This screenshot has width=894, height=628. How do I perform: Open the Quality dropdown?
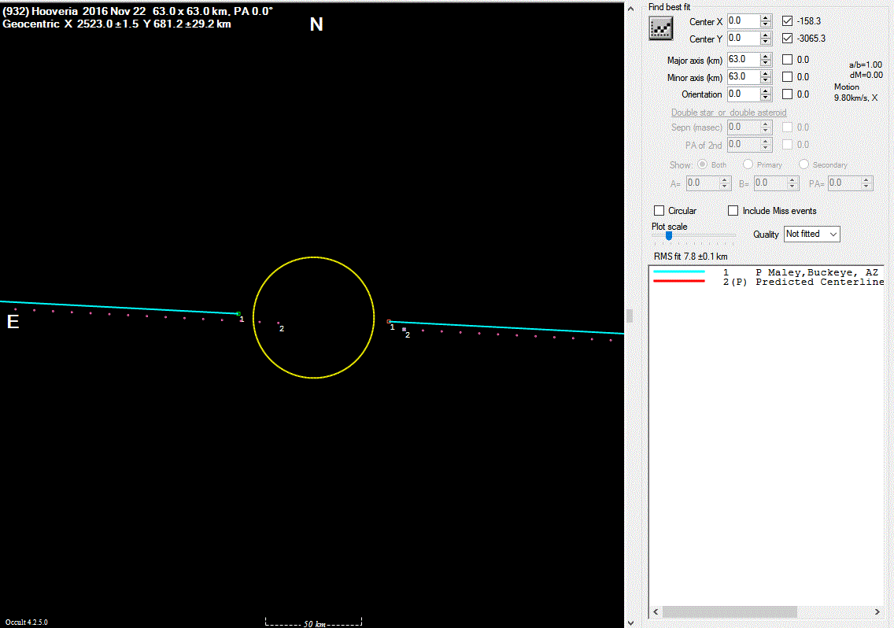(x=811, y=234)
